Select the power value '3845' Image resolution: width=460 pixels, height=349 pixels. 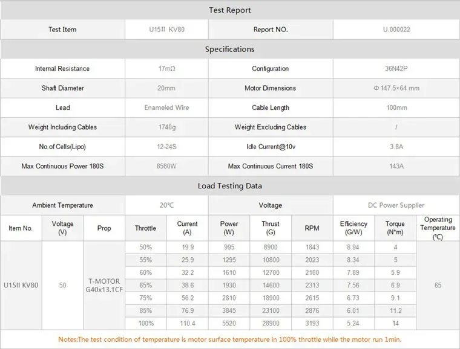[229, 311]
